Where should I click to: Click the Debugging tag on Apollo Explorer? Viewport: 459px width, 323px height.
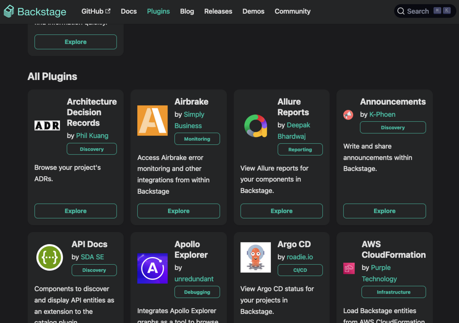(197, 292)
